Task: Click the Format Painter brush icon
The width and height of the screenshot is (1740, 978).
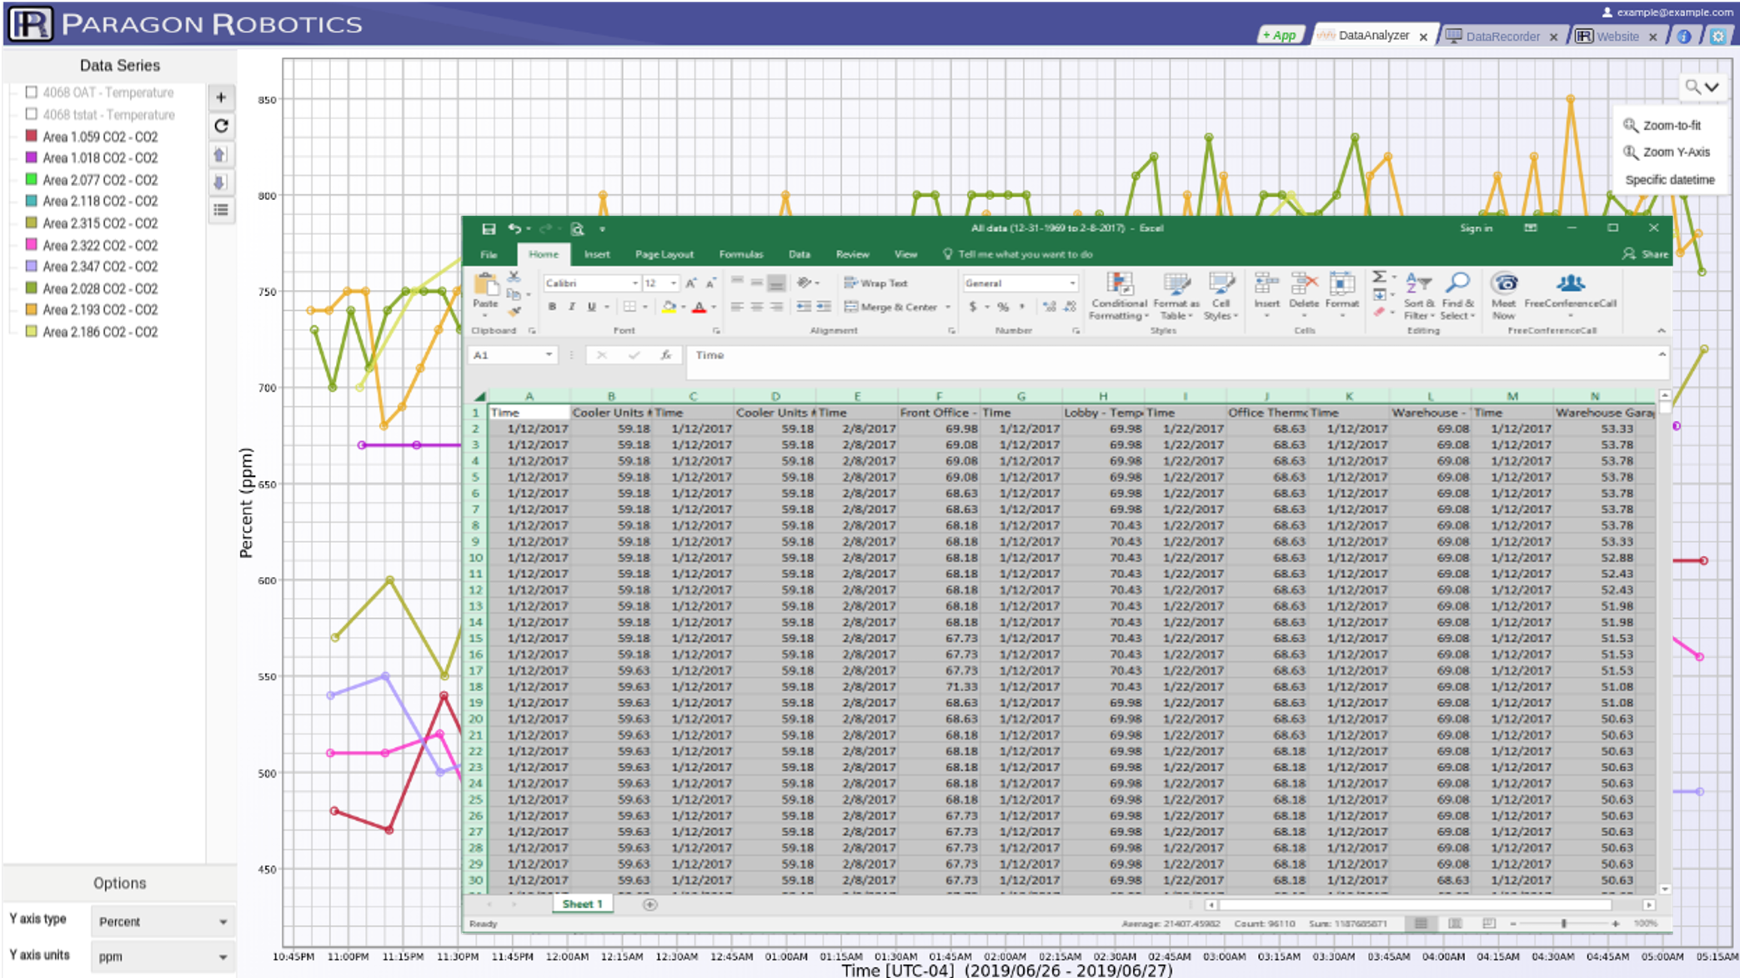Action: tap(514, 310)
